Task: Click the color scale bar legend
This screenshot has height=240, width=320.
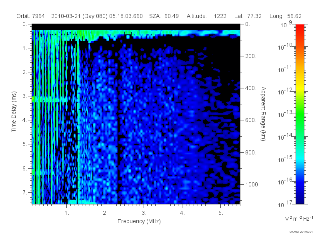Action: pyautogui.click(x=300, y=114)
